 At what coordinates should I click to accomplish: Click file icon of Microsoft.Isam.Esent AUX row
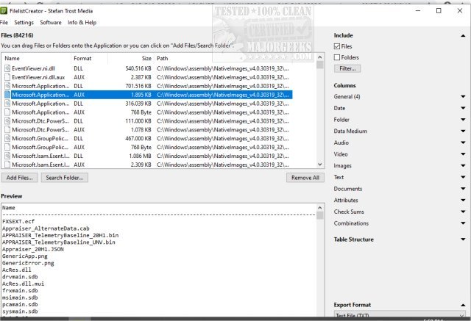7,165
